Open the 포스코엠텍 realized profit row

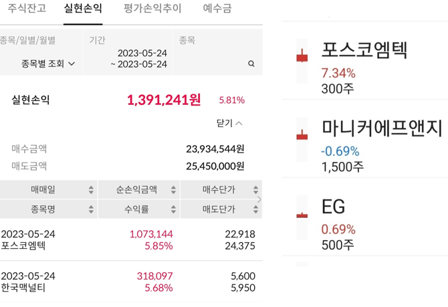point(131,240)
